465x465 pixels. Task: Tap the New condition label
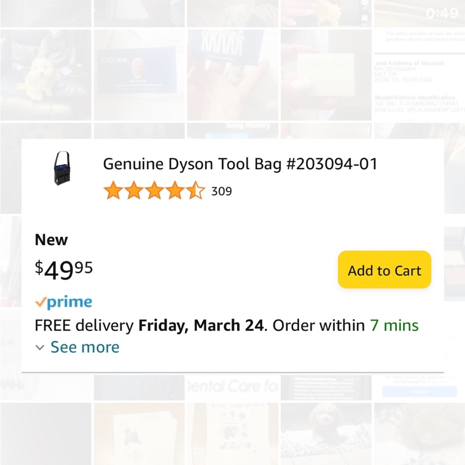pyautogui.click(x=51, y=239)
